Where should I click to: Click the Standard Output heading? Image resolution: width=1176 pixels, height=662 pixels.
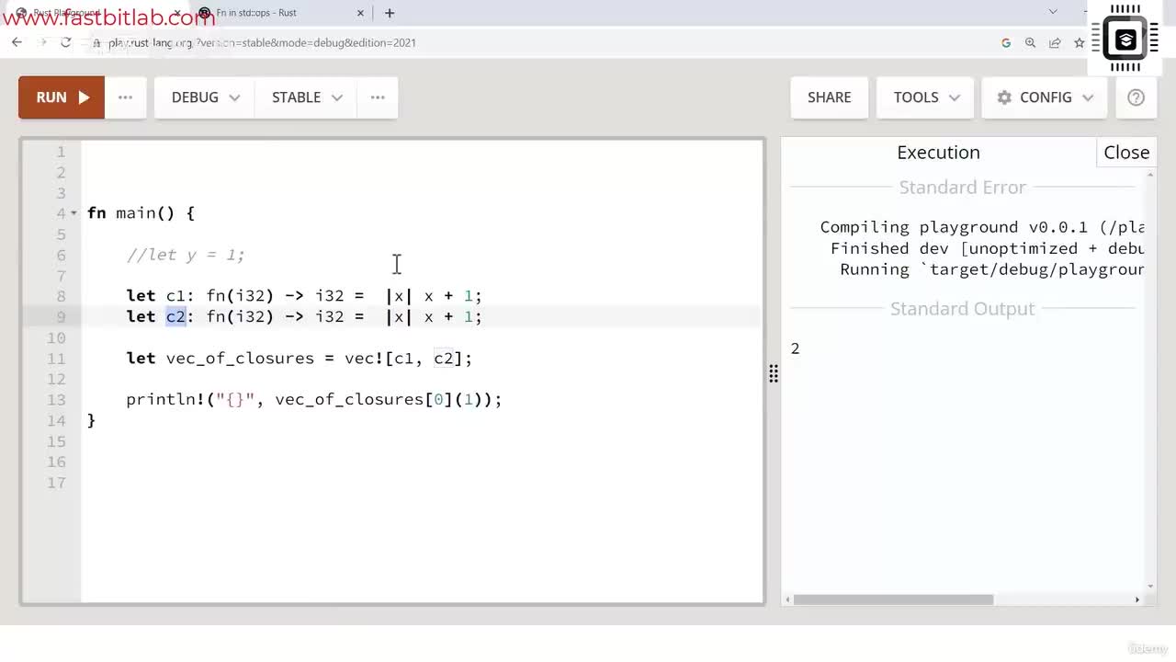962,309
